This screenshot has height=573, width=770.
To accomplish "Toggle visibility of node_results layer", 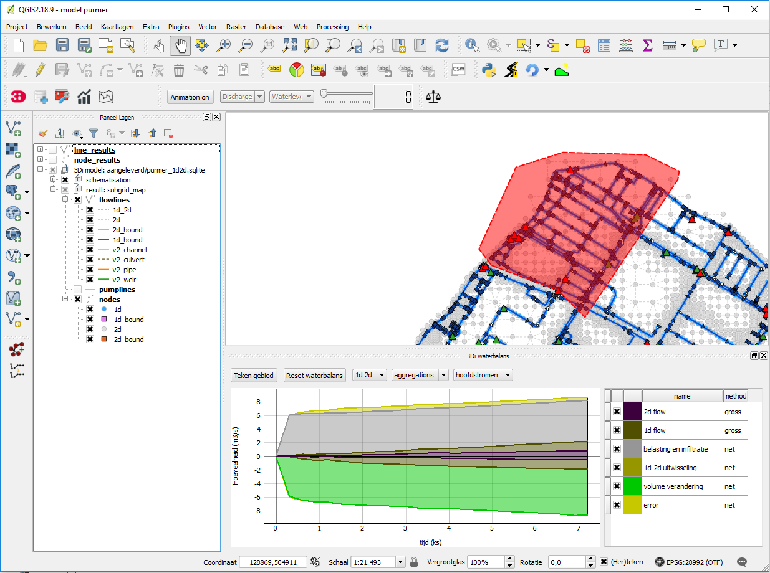I will pyautogui.click(x=52, y=160).
